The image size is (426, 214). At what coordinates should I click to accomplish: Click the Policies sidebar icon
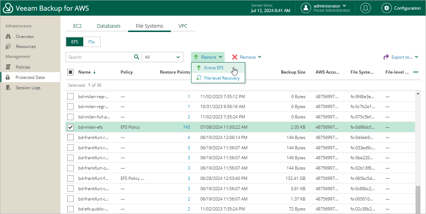pyautogui.click(x=9, y=67)
